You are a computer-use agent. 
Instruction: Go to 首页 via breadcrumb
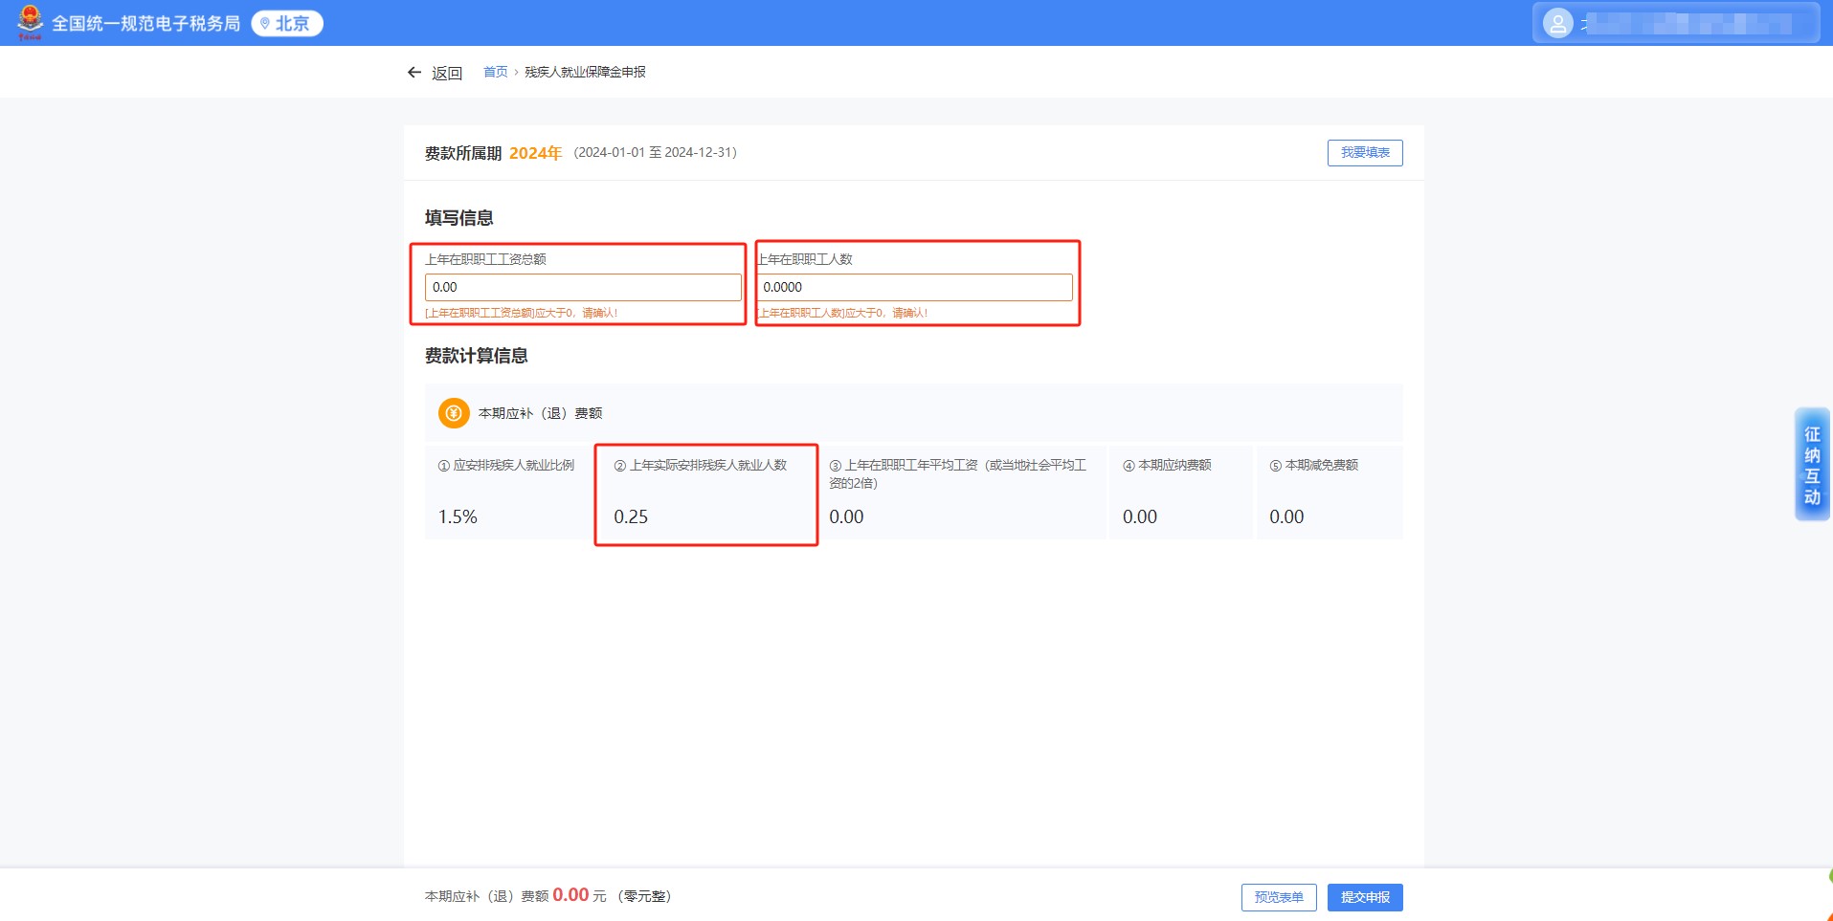tap(495, 73)
